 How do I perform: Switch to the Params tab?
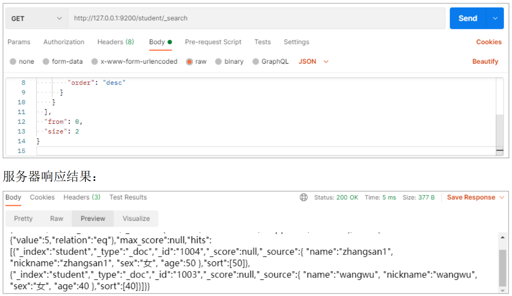pyautogui.click(x=19, y=42)
